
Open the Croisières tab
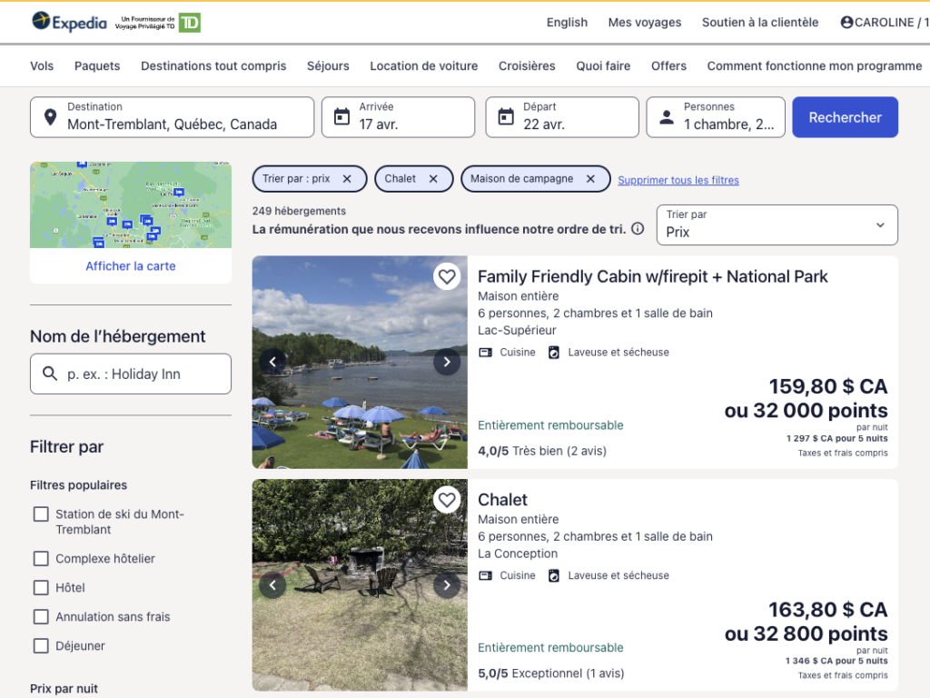527,65
